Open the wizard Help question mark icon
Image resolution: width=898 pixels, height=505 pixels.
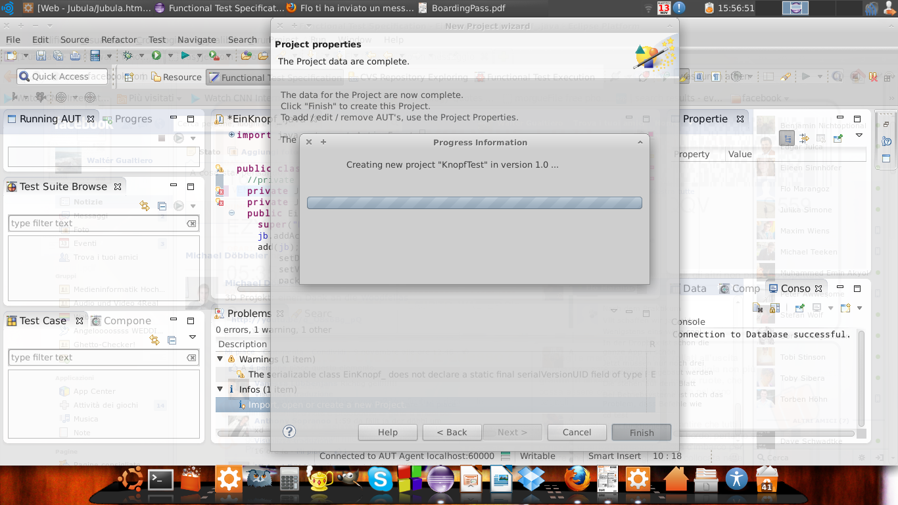pos(289,431)
